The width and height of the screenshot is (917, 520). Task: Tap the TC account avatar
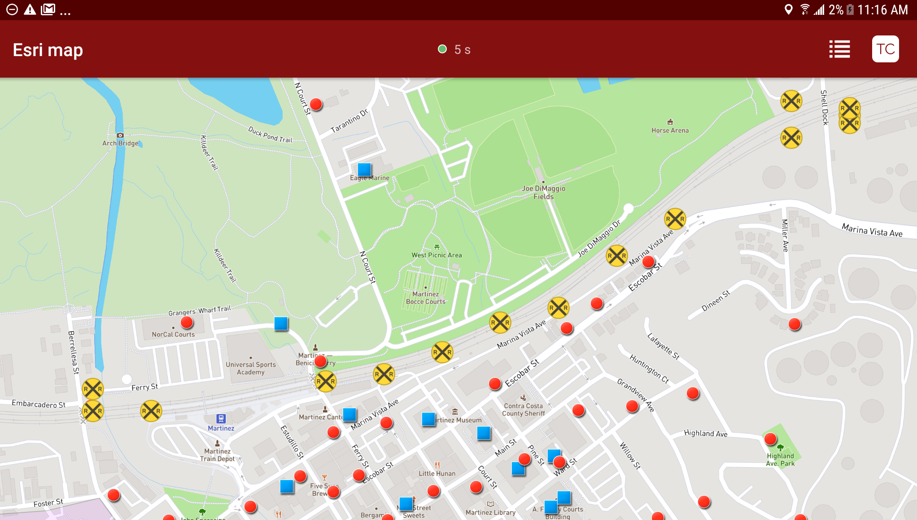pyautogui.click(x=885, y=49)
